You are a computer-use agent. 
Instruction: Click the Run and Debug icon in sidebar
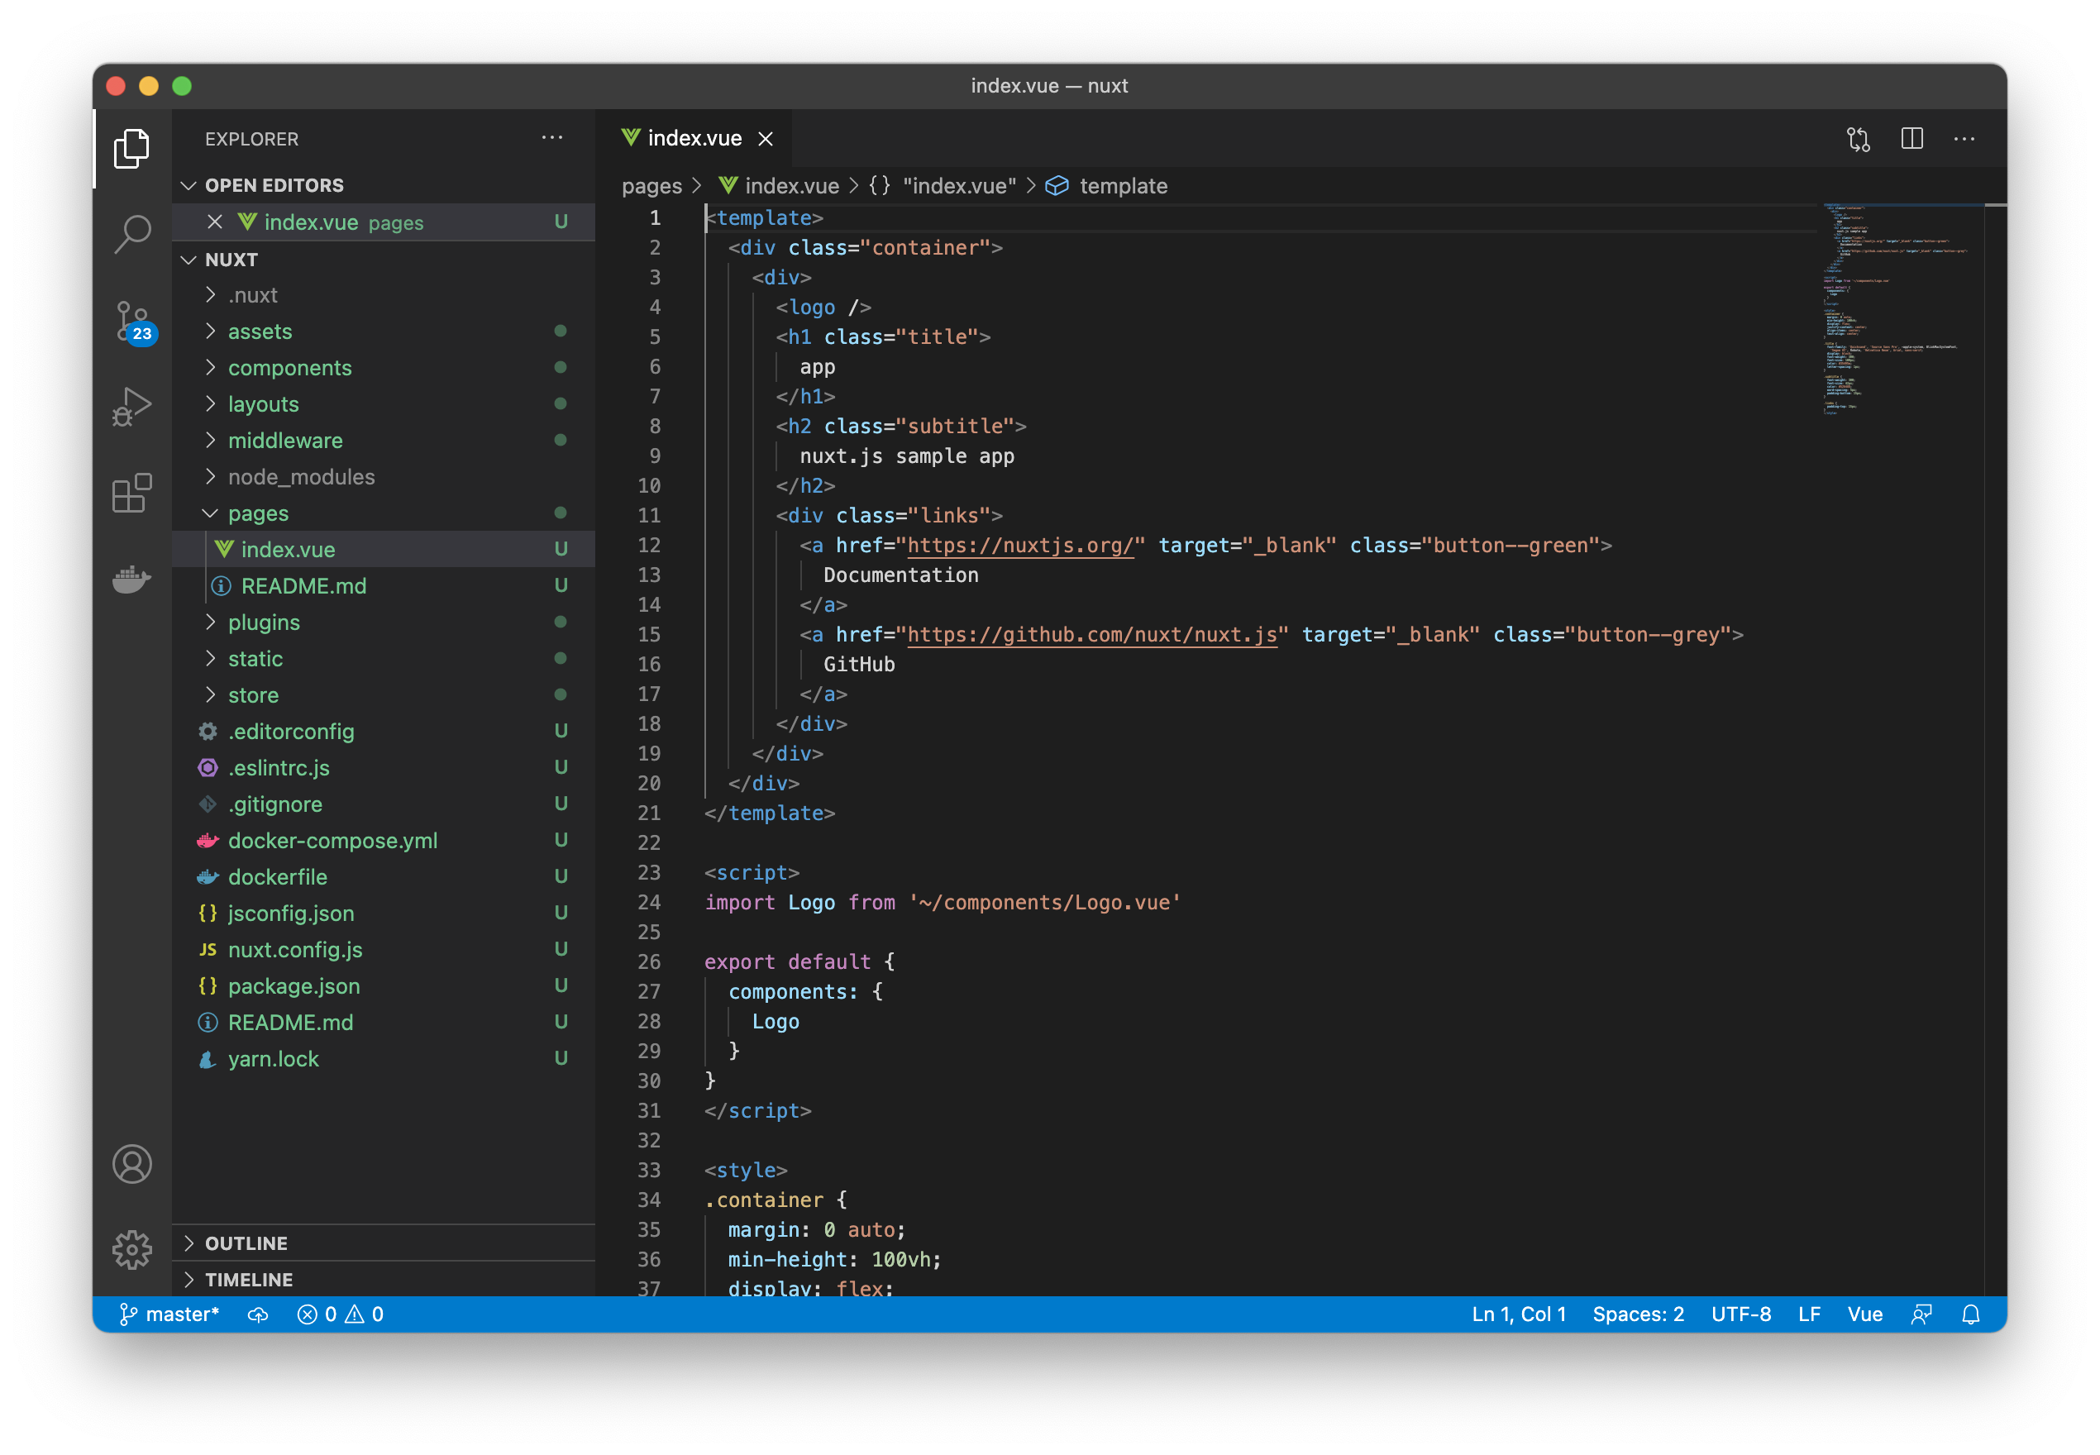coord(134,403)
